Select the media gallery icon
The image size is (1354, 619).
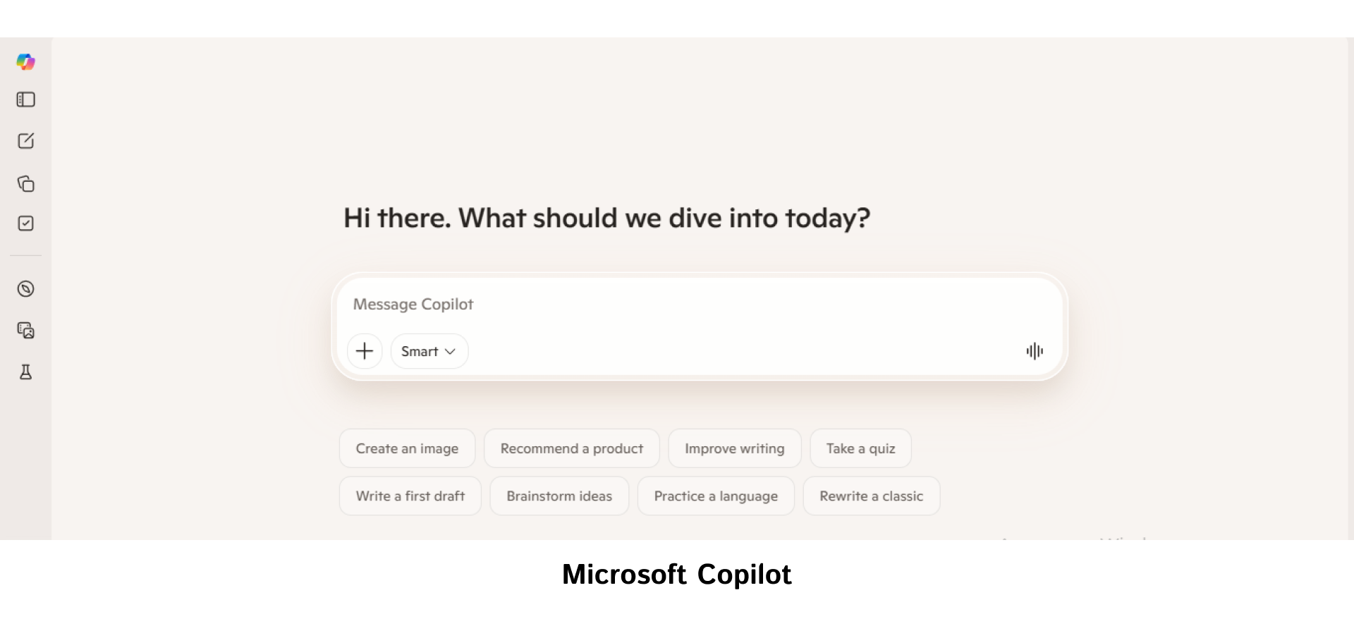(26, 331)
